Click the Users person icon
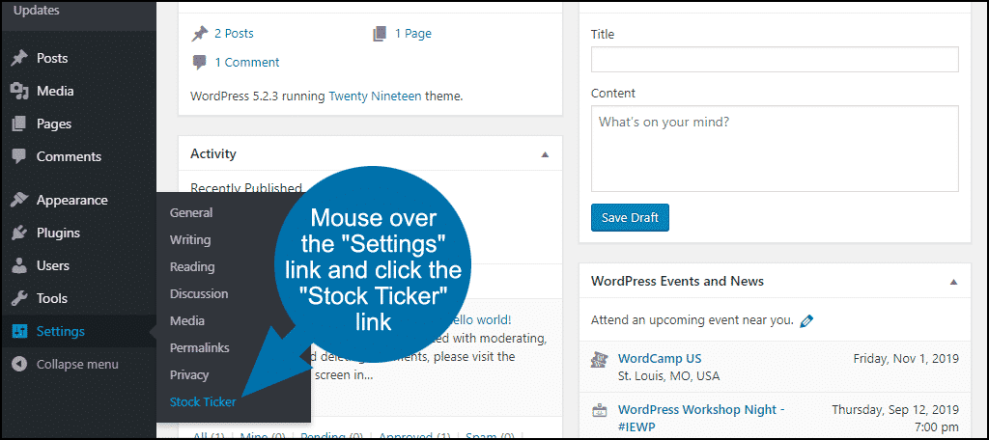This screenshot has height=440, width=989. point(19,265)
